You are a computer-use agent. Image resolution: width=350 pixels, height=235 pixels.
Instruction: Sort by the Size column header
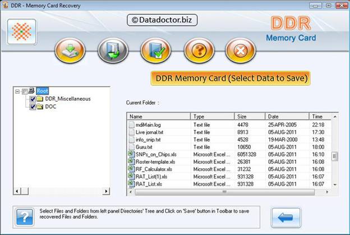coord(250,117)
